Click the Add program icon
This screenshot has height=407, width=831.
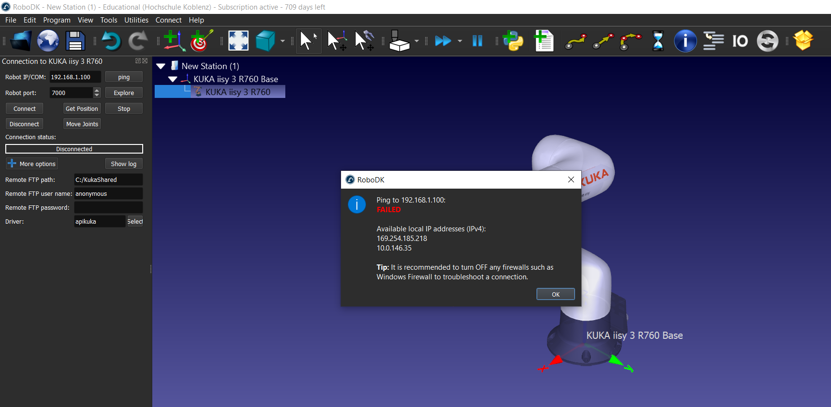point(544,41)
